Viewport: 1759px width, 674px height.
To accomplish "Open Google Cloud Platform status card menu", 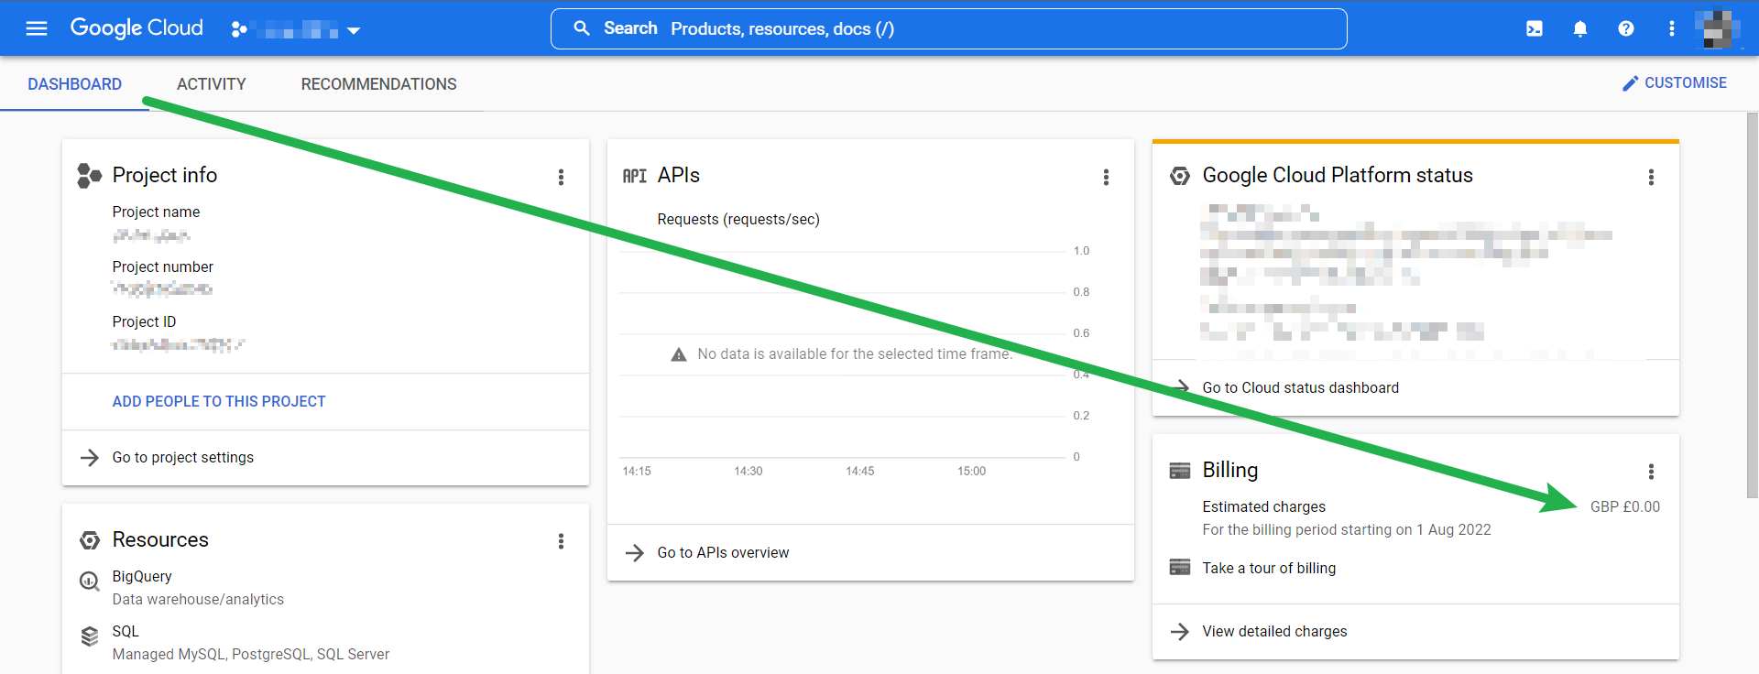I will pos(1652,177).
